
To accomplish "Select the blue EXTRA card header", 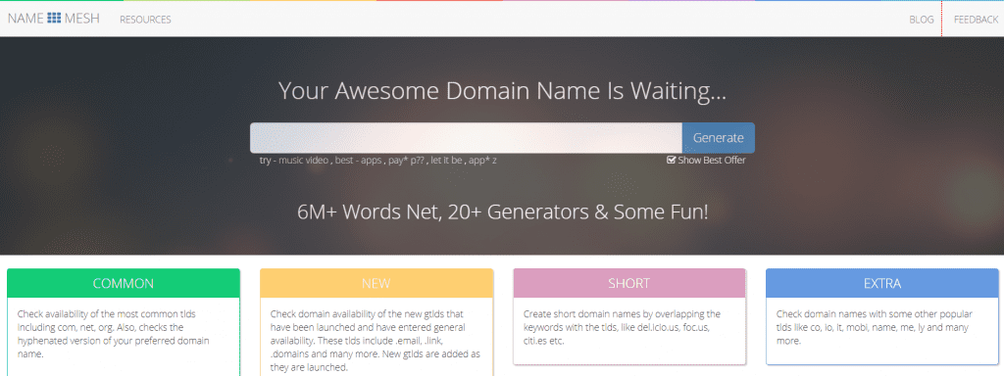I will click(882, 283).
